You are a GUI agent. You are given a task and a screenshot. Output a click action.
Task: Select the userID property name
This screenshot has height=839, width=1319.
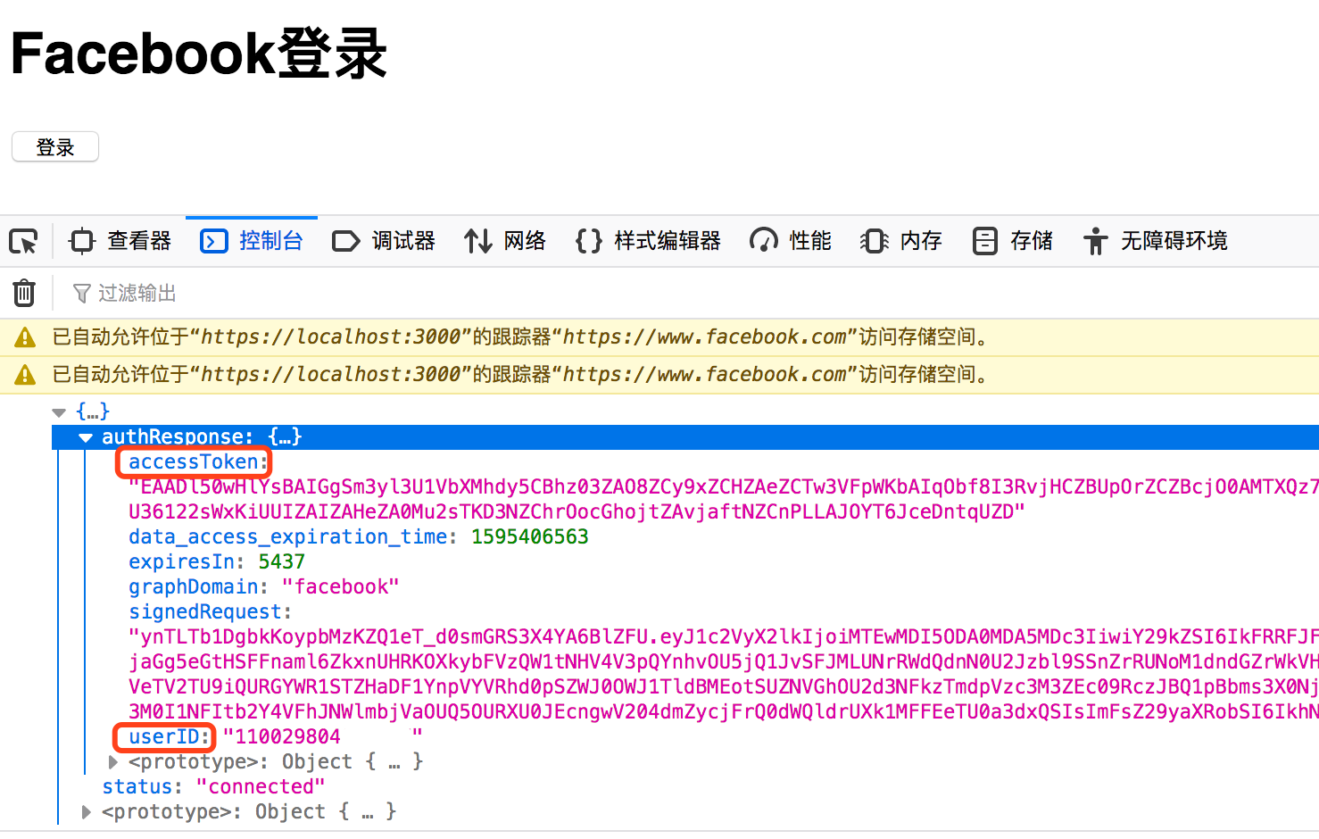click(164, 737)
